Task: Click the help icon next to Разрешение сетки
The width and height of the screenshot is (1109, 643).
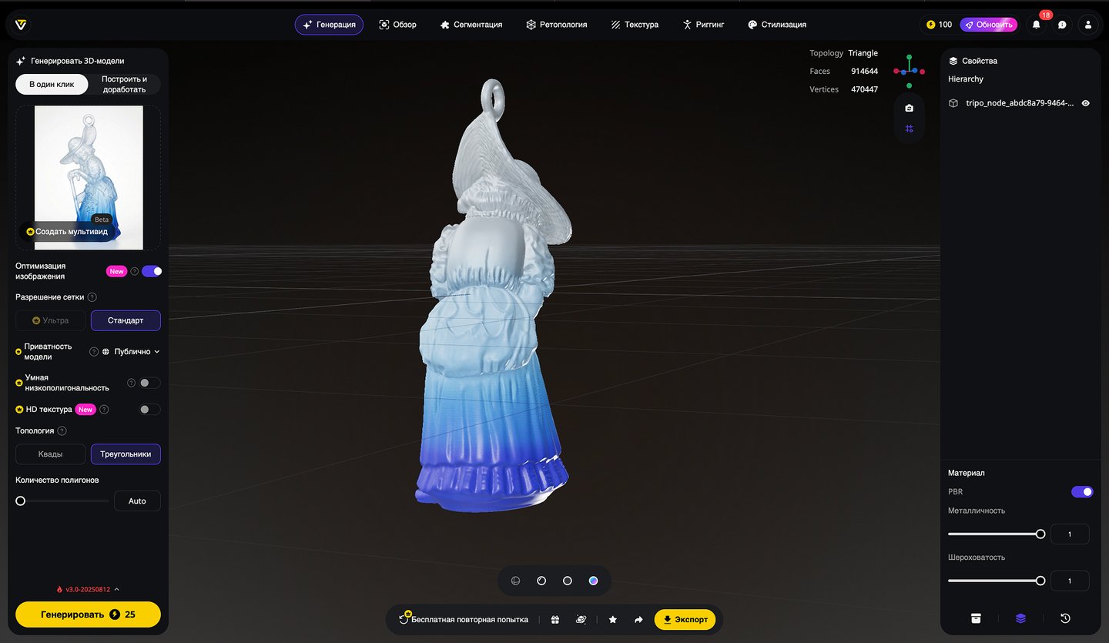Action: point(92,297)
